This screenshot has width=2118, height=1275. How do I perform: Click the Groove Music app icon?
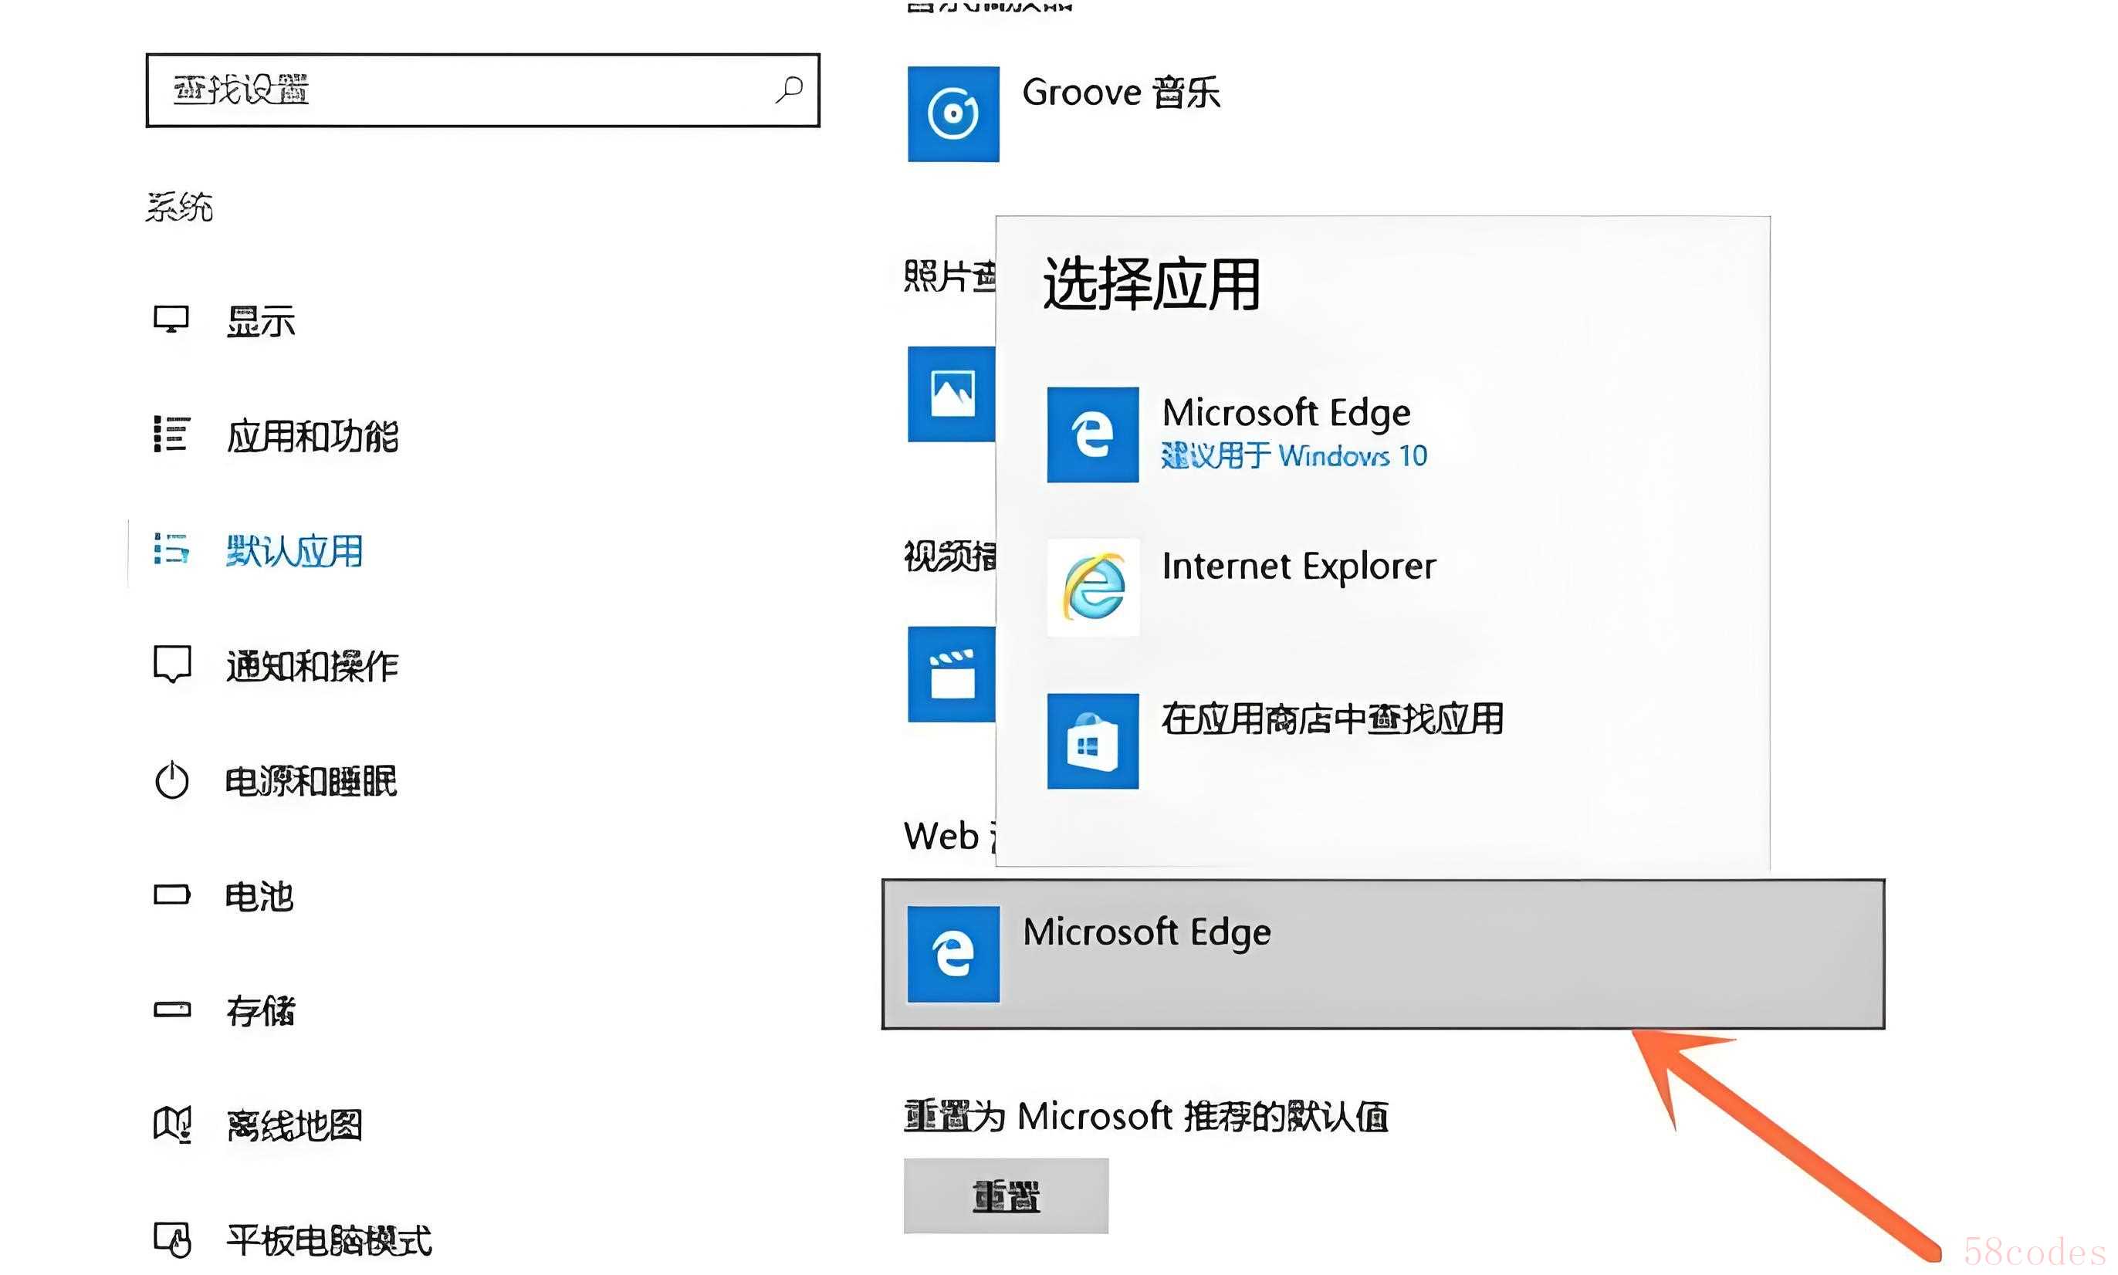tap(953, 113)
